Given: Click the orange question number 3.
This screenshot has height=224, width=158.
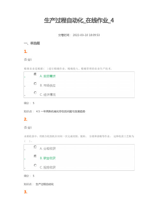Looking at the screenshot, I should tap(25, 192).
